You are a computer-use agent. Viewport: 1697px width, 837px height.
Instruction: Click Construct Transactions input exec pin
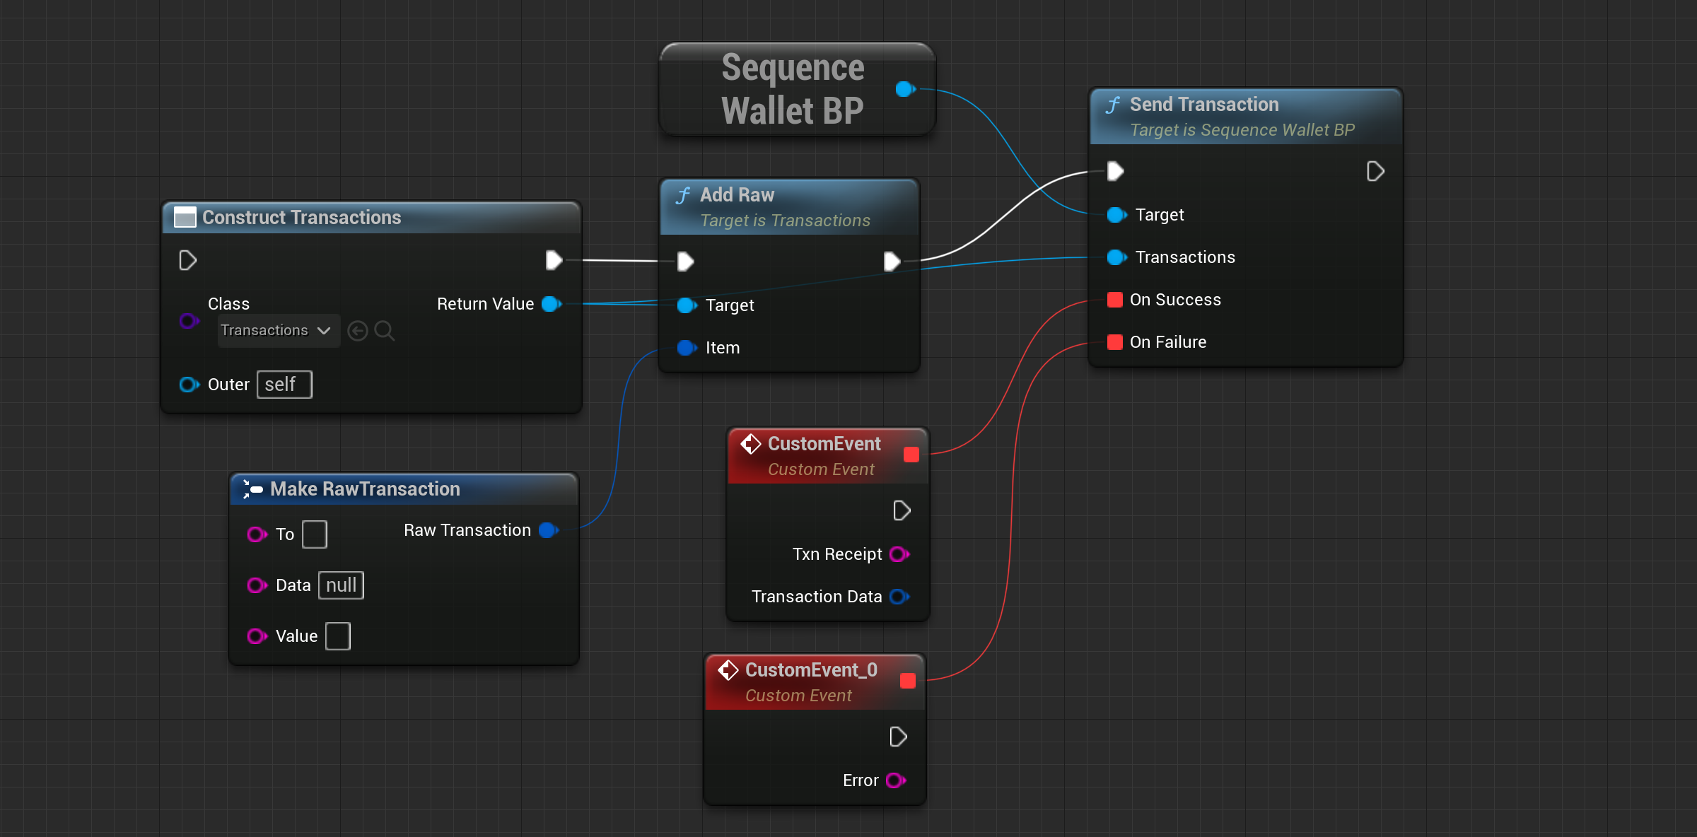tap(187, 260)
